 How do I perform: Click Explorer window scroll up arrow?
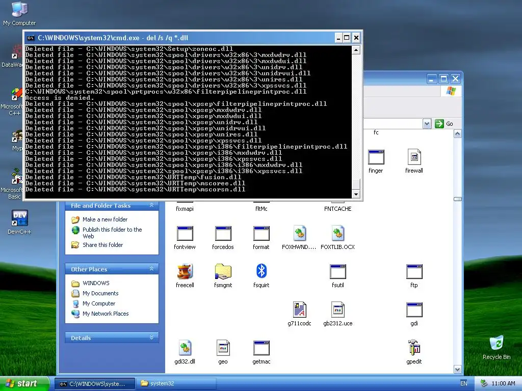tap(457, 134)
